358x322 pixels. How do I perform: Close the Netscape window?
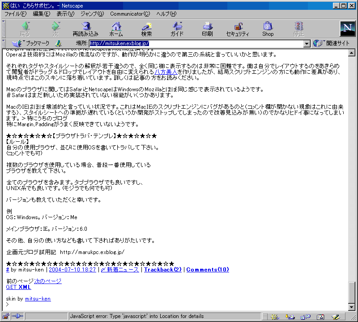coord(352,6)
